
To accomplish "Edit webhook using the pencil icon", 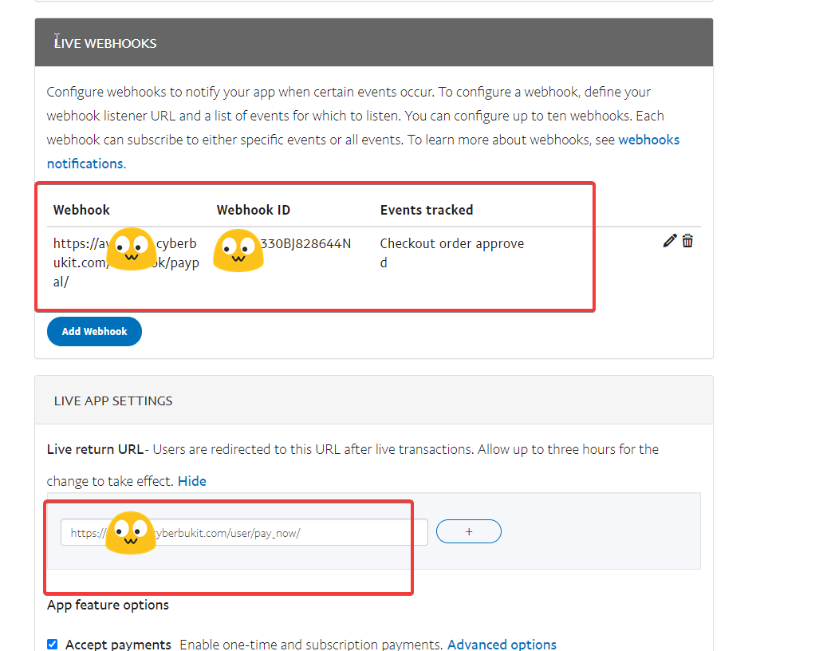I will [669, 241].
